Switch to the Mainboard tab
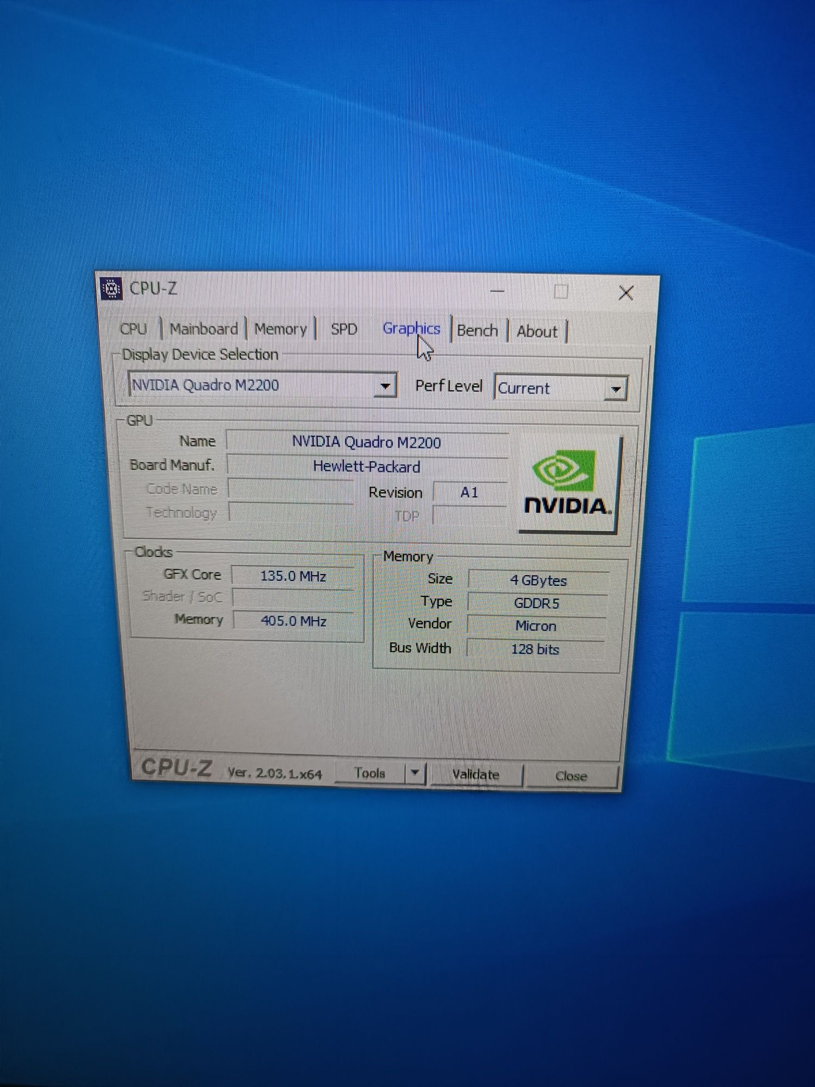815x1087 pixels. [x=204, y=329]
